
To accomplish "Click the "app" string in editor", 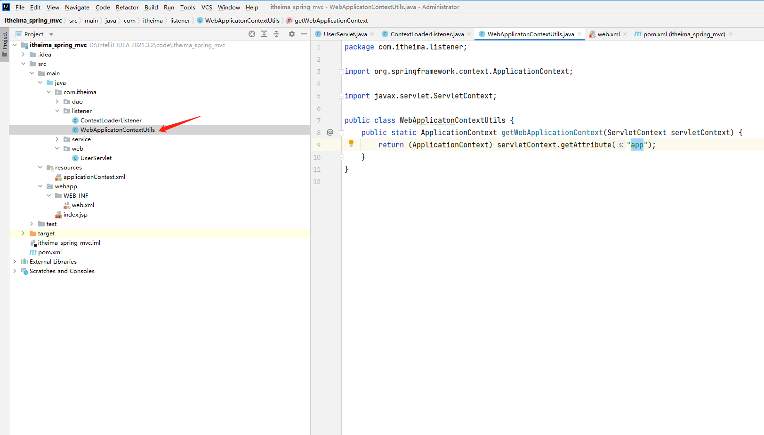I will pos(637,145).
